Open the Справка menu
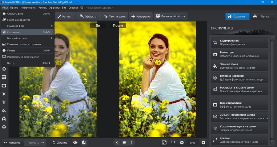The image size is (277, 147). (73, 8)
